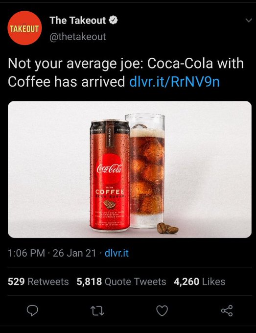
Task: Open The Takeout profile avatar
Action: (24, 28)
